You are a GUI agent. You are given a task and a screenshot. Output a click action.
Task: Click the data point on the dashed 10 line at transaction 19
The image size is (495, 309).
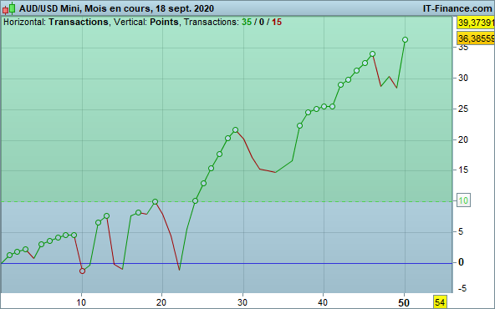click(155, 201)
